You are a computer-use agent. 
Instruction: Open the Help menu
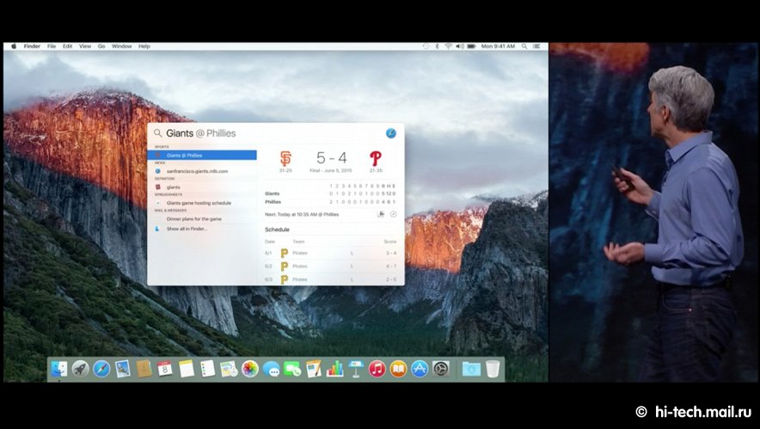pos(144,46)
